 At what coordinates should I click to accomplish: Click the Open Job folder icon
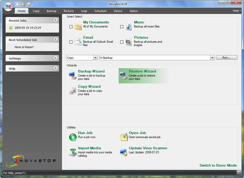click(124, 137)
